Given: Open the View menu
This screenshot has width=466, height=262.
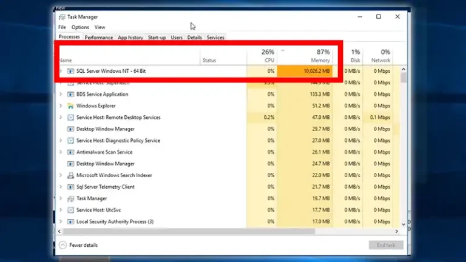Looking at the screenshot, I should click(x=100, y=27).
